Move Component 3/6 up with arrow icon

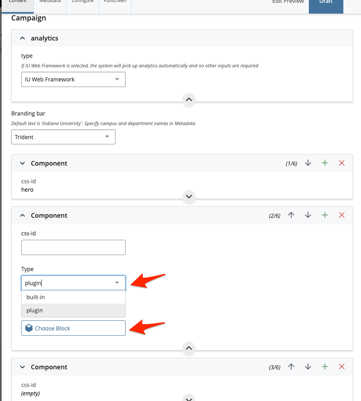coord(291,367)
